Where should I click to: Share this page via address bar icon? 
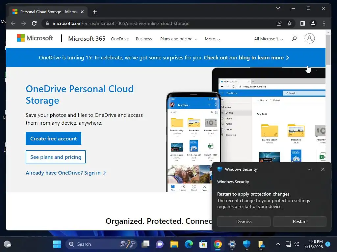point(279,23)
